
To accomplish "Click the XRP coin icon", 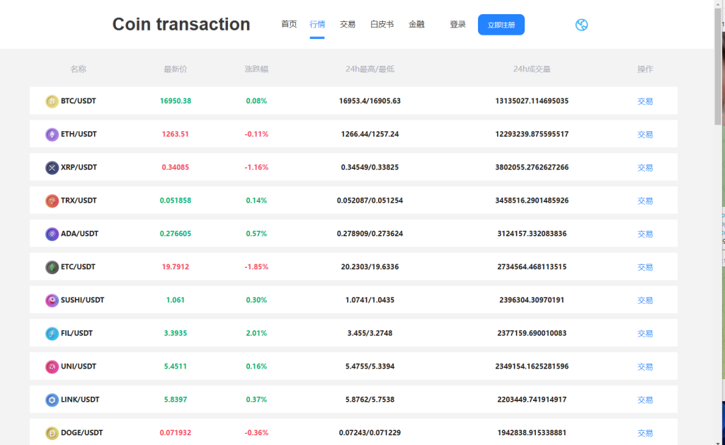I will click(x=52, y=168).
